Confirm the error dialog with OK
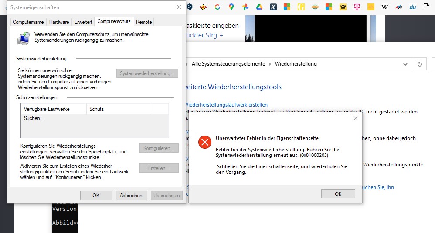 click(338, 194)
